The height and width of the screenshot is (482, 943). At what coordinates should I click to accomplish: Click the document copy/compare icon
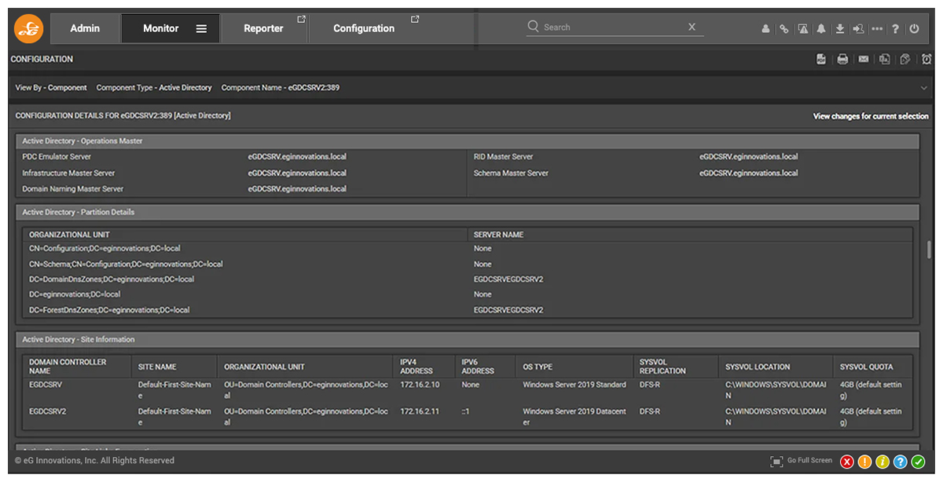884,59
